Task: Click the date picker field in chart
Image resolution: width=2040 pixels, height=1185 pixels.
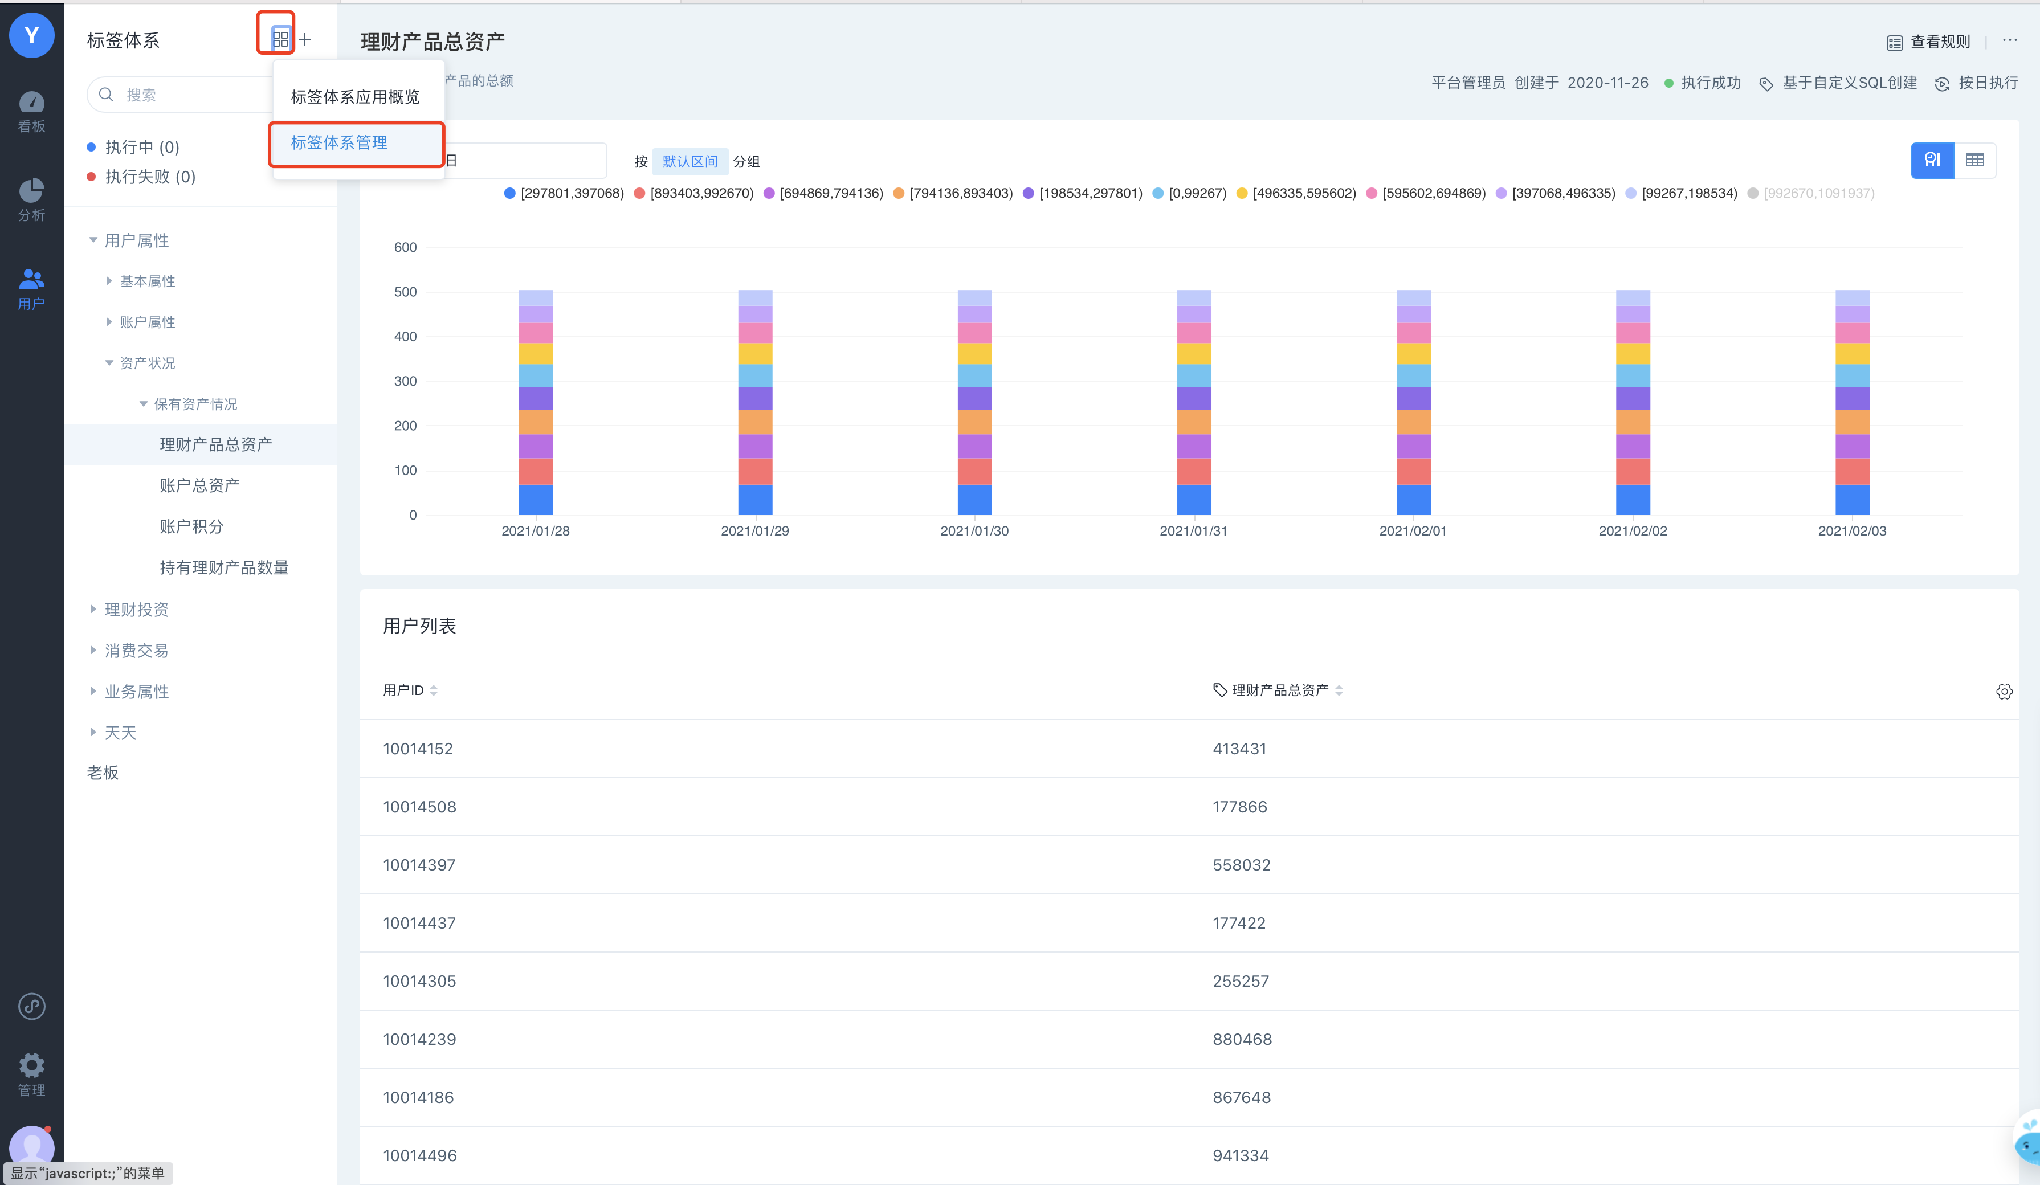Action: [525, 160]
